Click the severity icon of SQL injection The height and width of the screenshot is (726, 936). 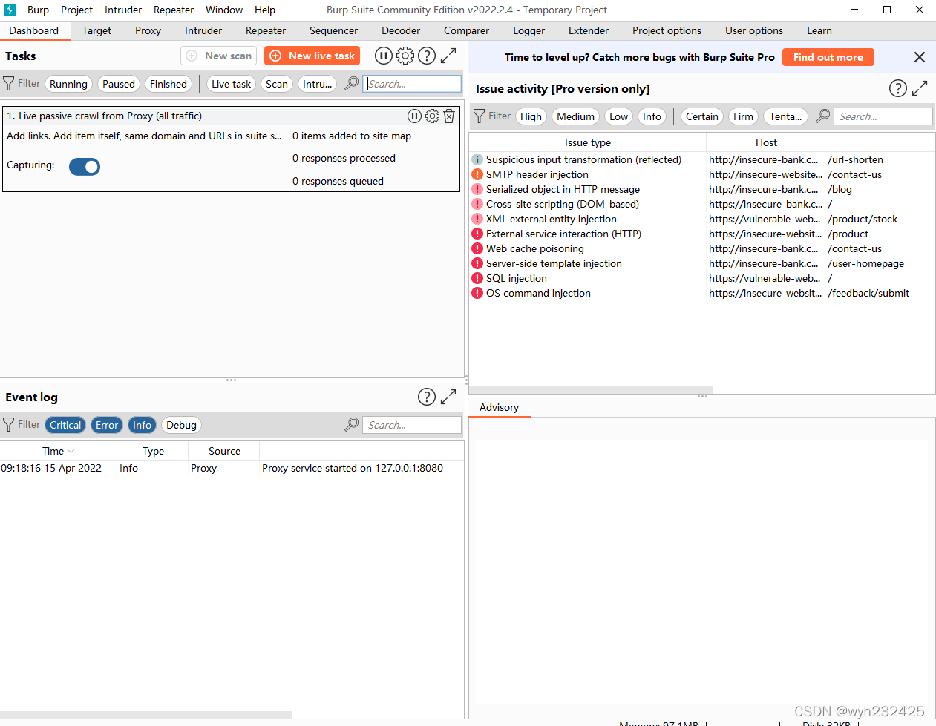[x=477, y=278]
